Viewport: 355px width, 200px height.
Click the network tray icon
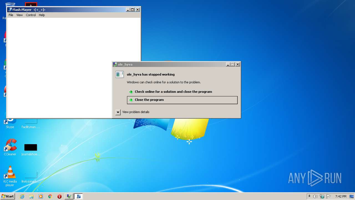tap(322, 196)
